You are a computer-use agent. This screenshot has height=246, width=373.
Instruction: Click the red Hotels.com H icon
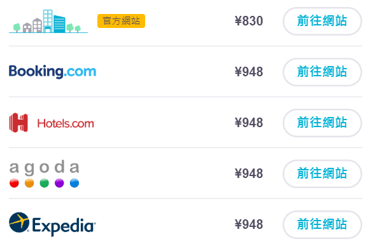[x=18, y=123]
